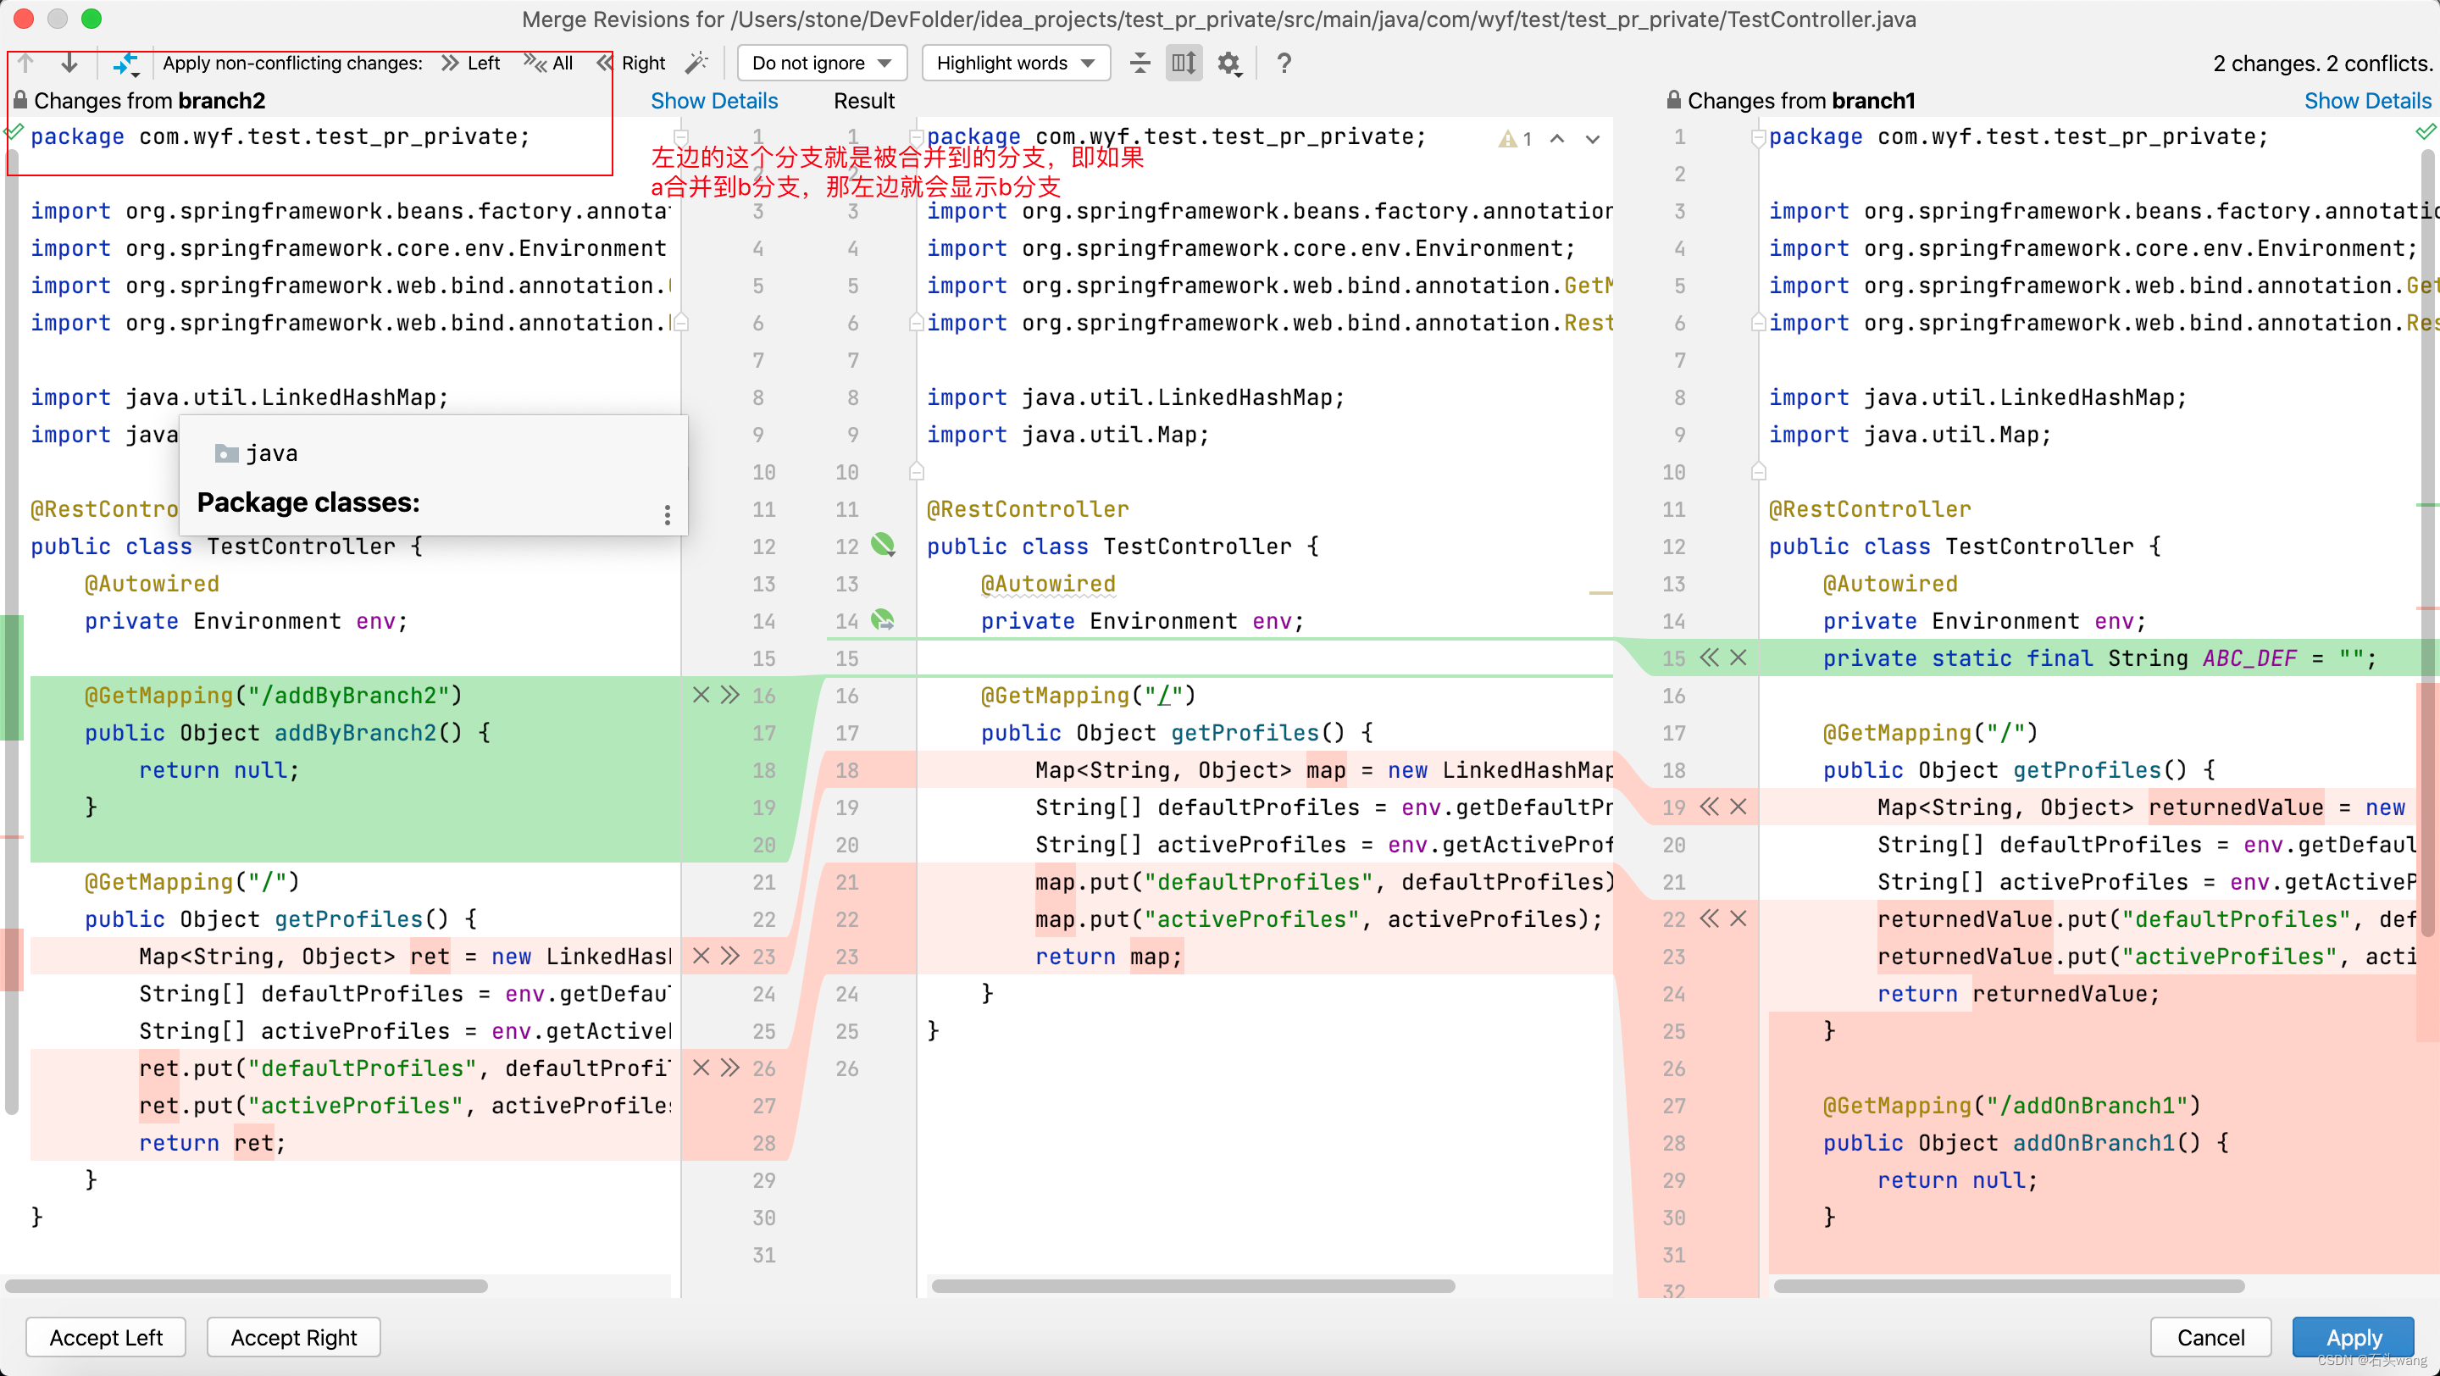Click the magic wand resolve icon

tap(697, 64)
